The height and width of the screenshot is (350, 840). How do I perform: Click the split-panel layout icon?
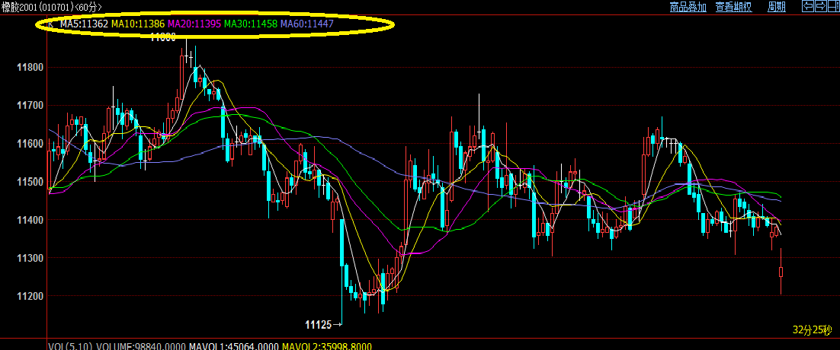tap(833, 7)
